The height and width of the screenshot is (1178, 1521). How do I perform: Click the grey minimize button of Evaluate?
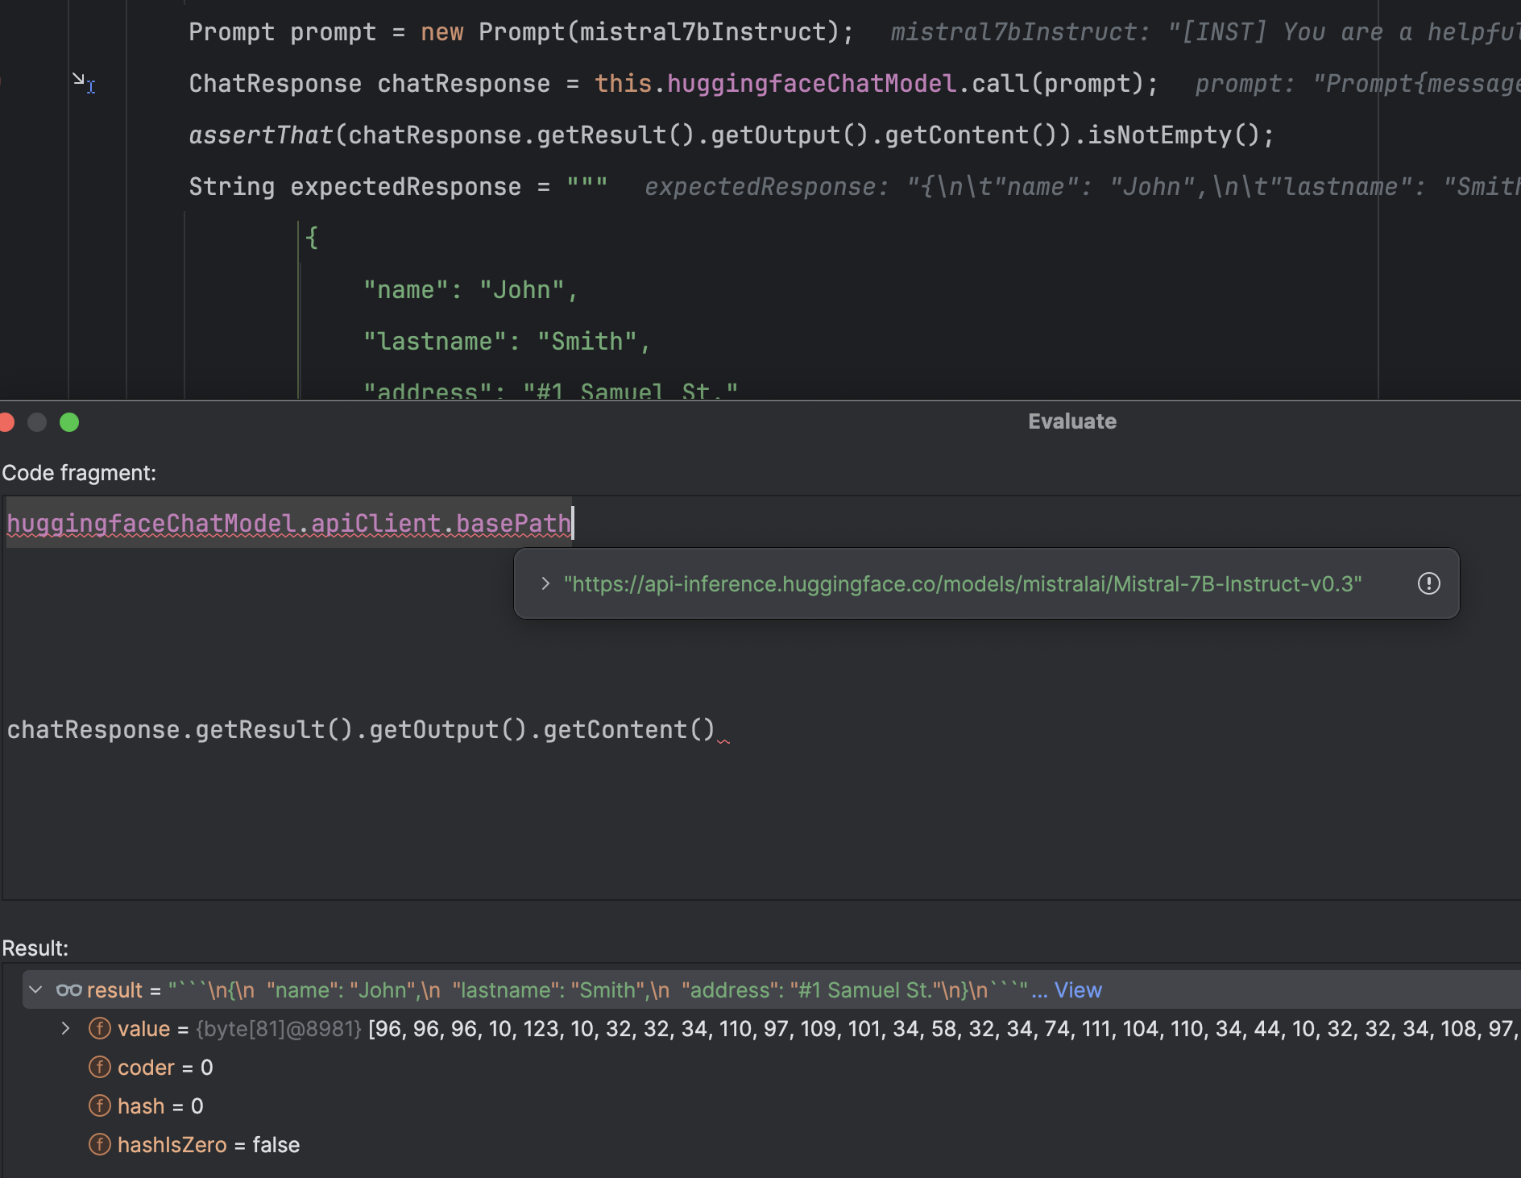coord(37,422)
